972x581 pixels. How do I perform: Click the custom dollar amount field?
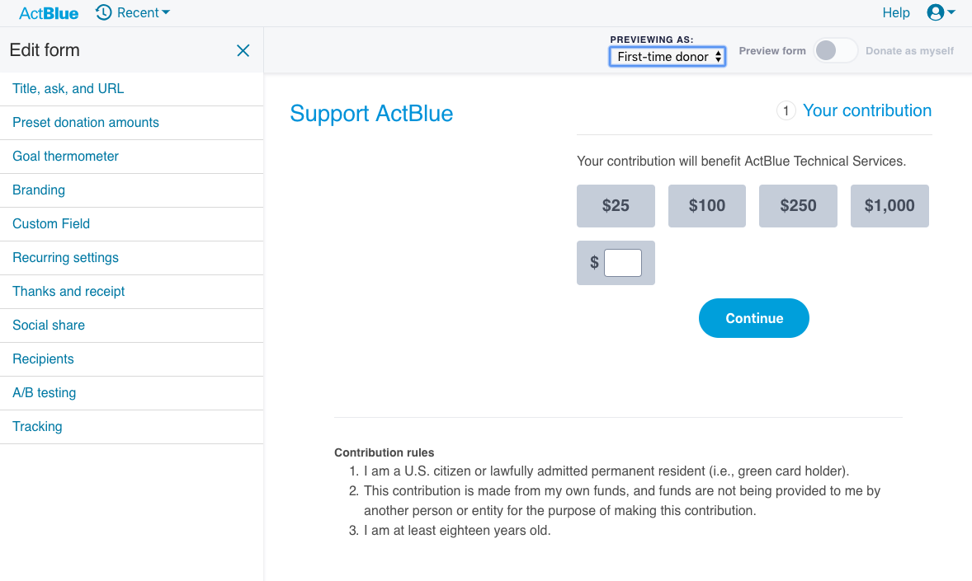(623, 263)
